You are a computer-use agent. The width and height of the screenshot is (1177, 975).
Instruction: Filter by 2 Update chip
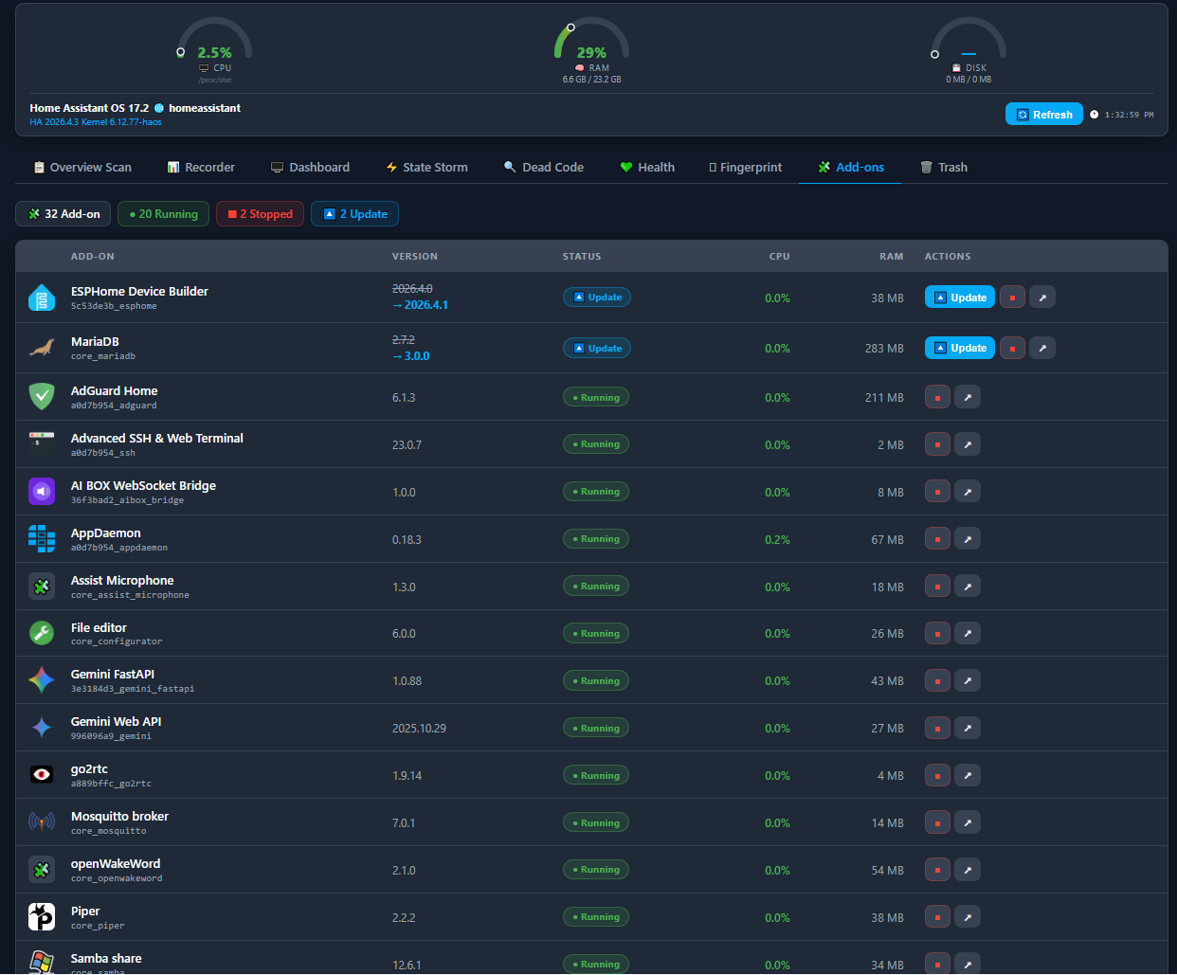pos(355,214)
